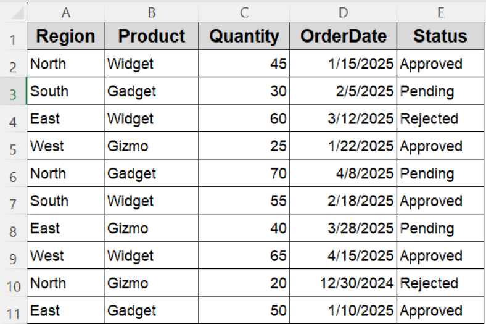486x324 pixels.
Task: Select column B header
Action: 151,11
